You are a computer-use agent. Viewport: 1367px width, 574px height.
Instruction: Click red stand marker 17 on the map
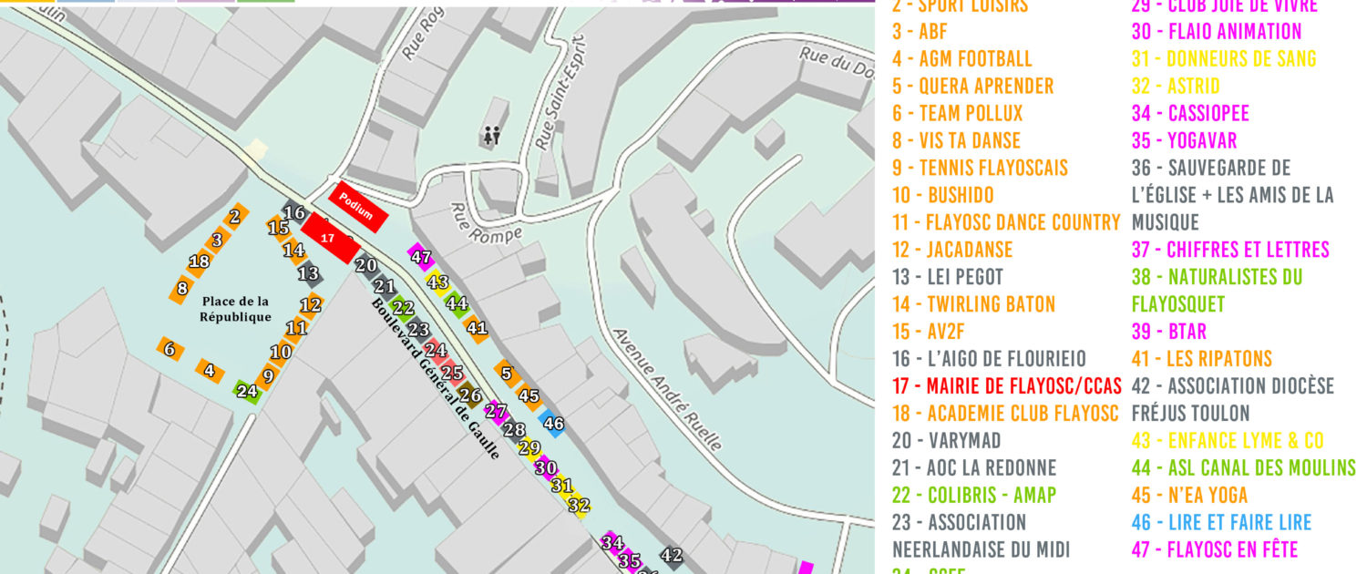(327, 237)
